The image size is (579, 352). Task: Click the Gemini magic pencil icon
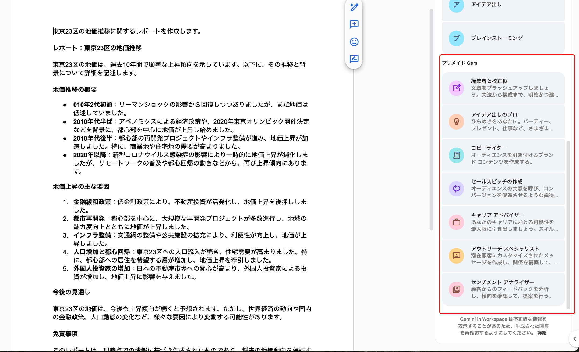tap(354, 7)
